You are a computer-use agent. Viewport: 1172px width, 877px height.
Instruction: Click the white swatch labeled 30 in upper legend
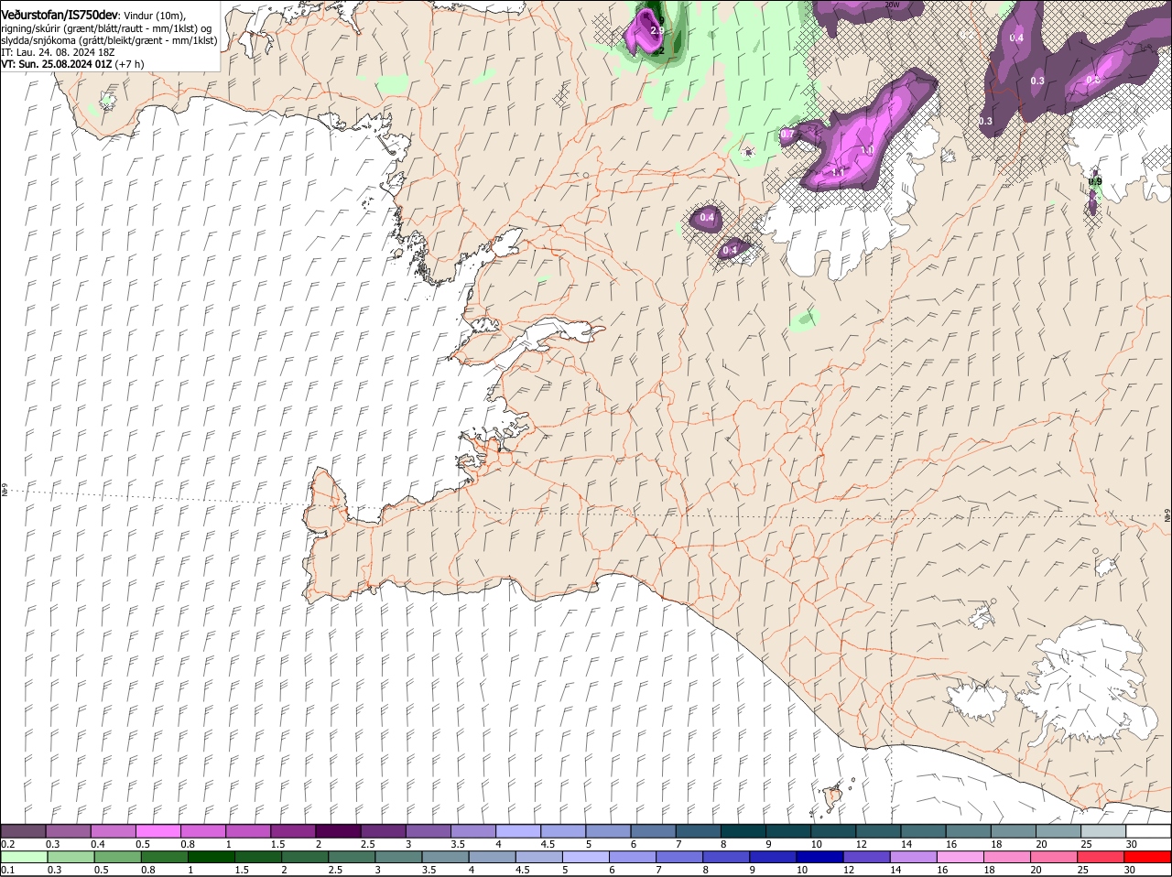click(1148, 830)
